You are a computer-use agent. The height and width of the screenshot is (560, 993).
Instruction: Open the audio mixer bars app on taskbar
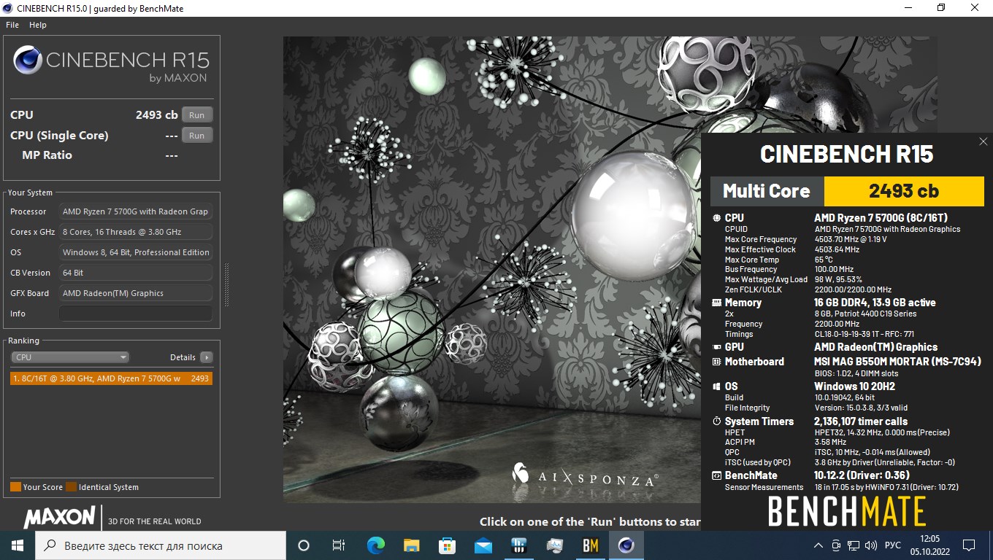[519, 545]
